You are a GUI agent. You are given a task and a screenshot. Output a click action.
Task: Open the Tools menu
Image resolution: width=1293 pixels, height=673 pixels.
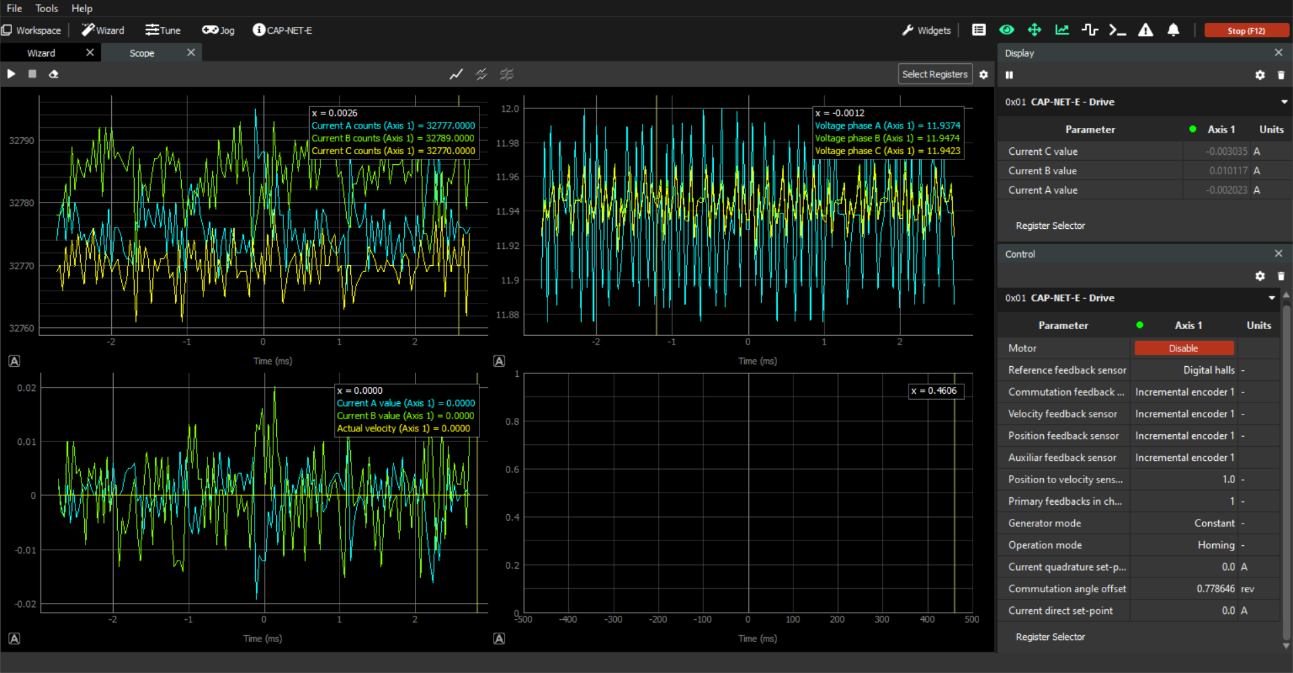point(46,8)
